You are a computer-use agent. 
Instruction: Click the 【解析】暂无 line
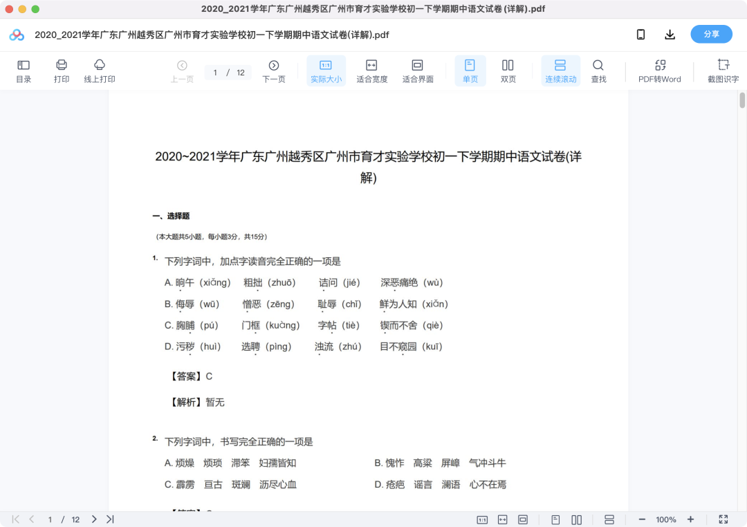click(196, 403)
